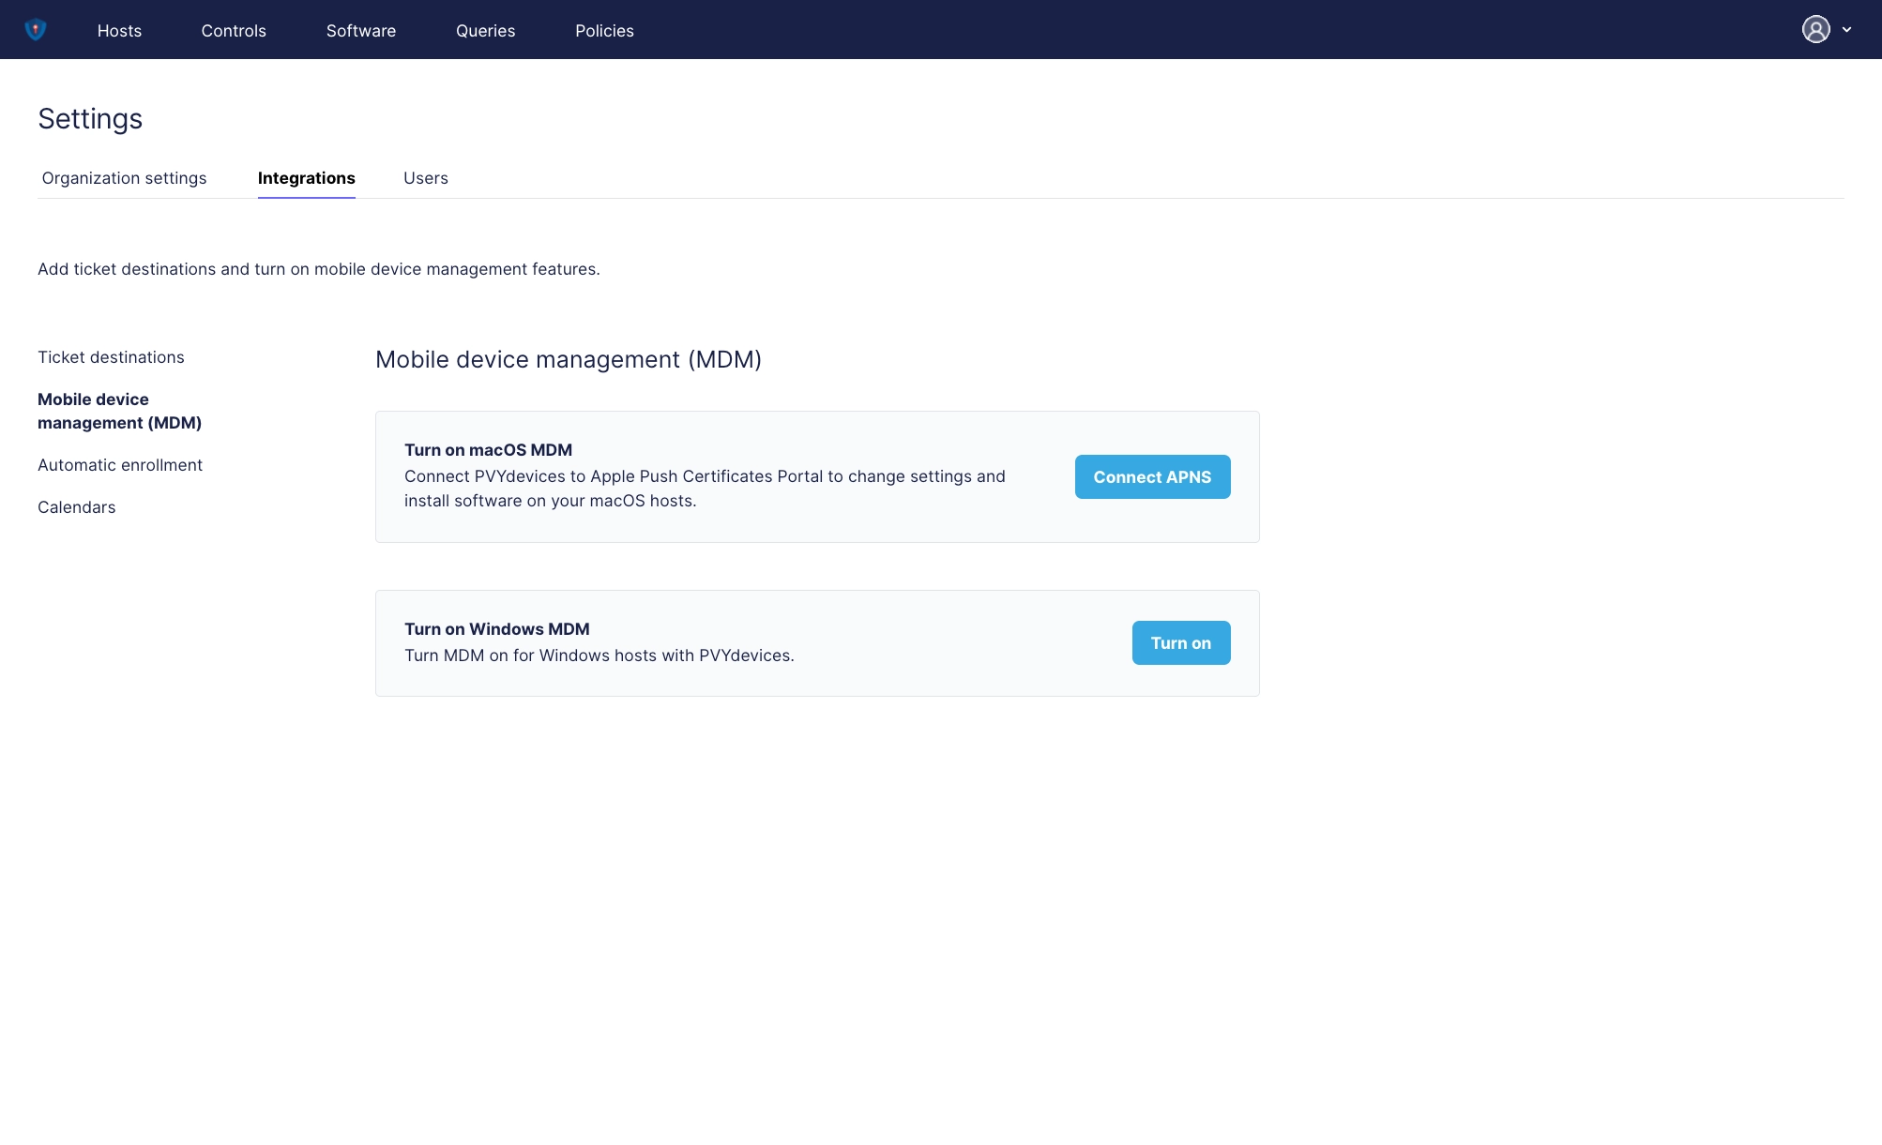The width and height of the screenshot is (1882, 1145).
Task: Click the Mobile device management (MDM) section heading
Action: (569, 360)
